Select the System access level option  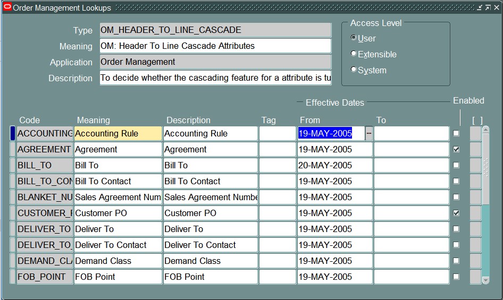[x=354, y=69]
